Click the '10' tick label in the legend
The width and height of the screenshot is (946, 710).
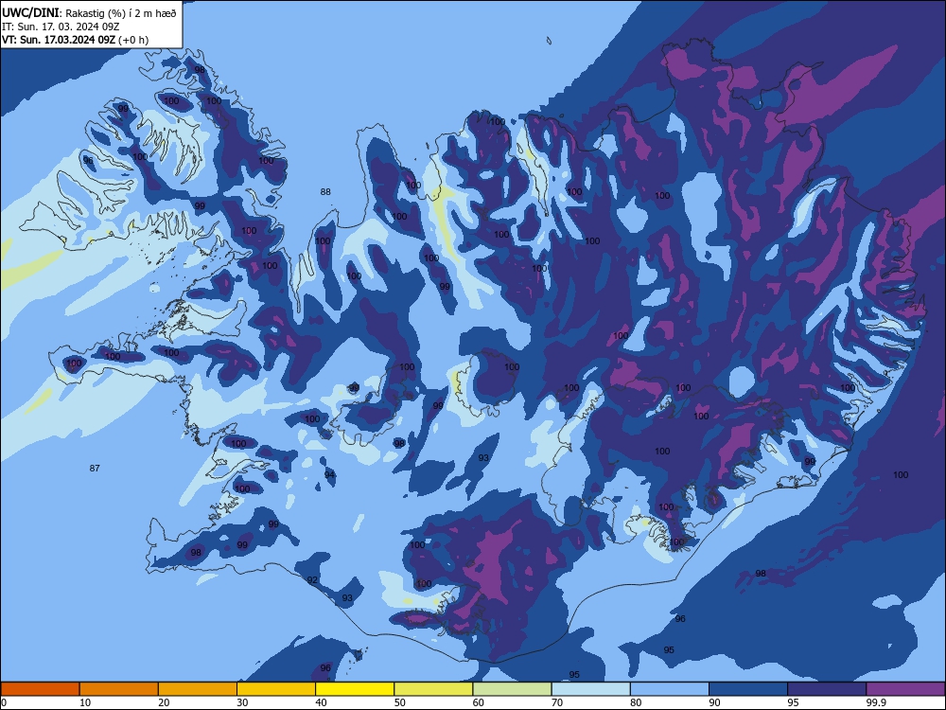[85, 702]
